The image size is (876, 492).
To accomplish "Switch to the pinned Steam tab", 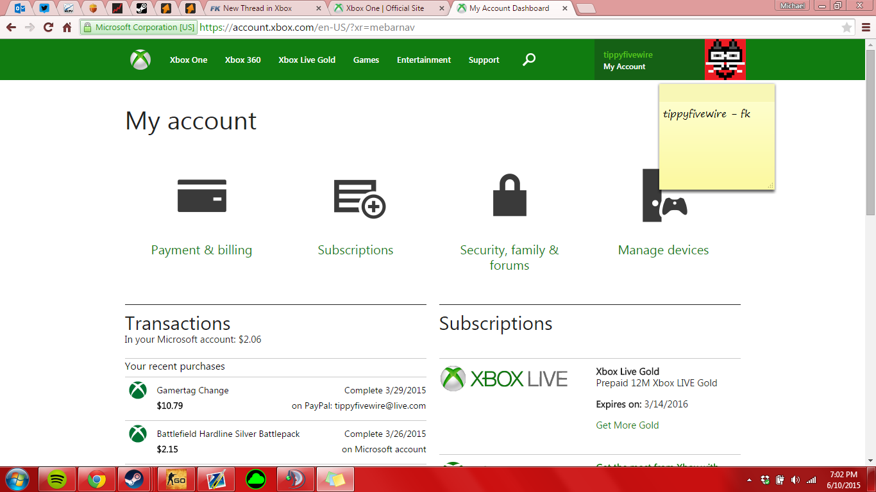I will point(142,8).
